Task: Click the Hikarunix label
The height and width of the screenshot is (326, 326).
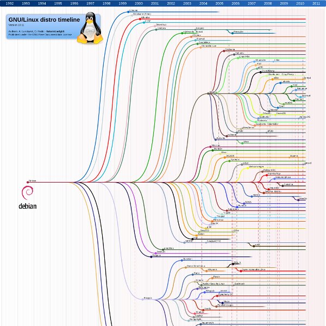Action: (212, 269)
